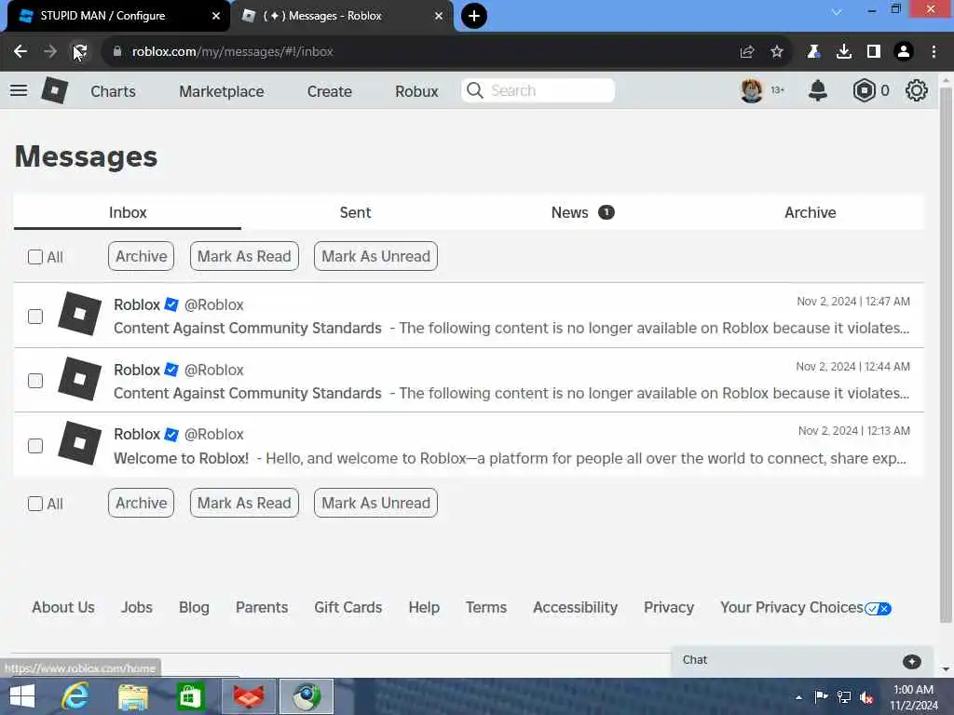Toggle the browser side panel icon
This screenshot has width=954, height=715.
click(874, 52)
